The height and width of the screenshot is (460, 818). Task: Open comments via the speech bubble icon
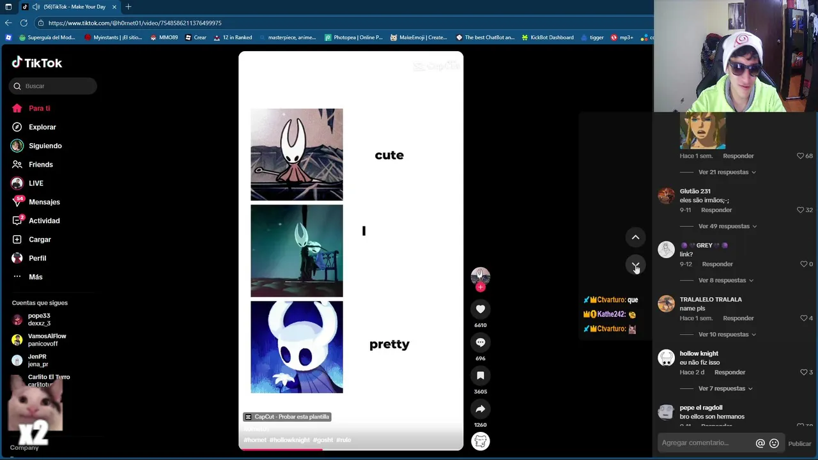point(481,342)
